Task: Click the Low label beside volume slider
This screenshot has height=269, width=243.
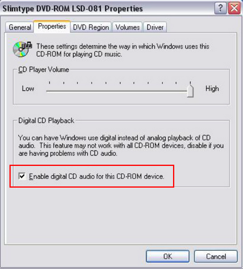Action: (x=28, y=89)
